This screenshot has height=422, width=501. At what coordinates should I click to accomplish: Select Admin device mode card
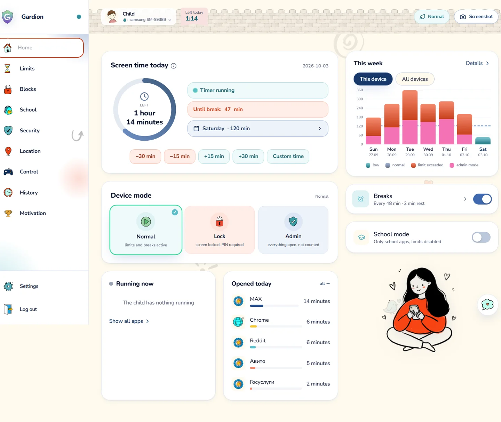[x=293, y=230]
